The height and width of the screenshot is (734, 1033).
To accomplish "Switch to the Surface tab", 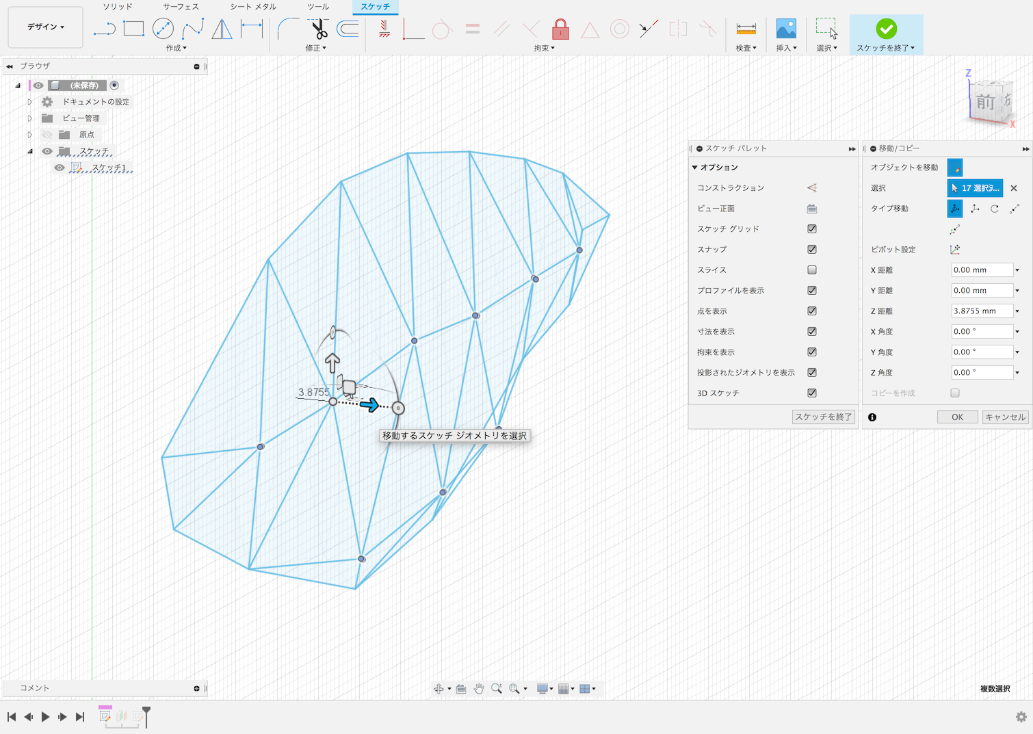I will [181, 7].
